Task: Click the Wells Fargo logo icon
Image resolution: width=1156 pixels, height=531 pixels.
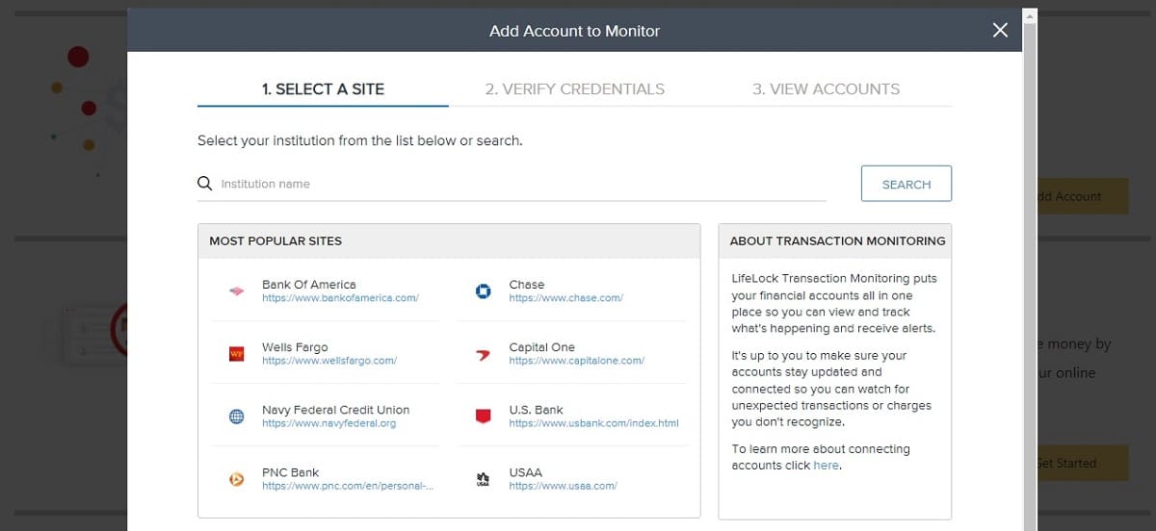Action: pyautogui.click(x=236, y=354)
